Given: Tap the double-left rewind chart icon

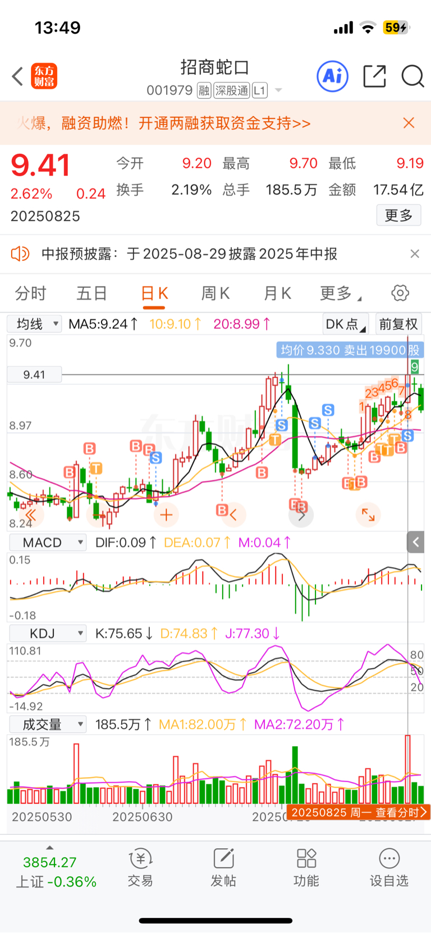Looking at the screenshot, I should (x=30, y=514).
